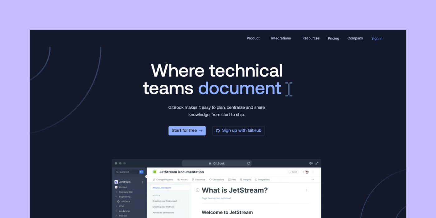The height and width of the screenshot is (218, 436).
Task: Open the Product menu in the navbar
Action: tap(253, 38)
